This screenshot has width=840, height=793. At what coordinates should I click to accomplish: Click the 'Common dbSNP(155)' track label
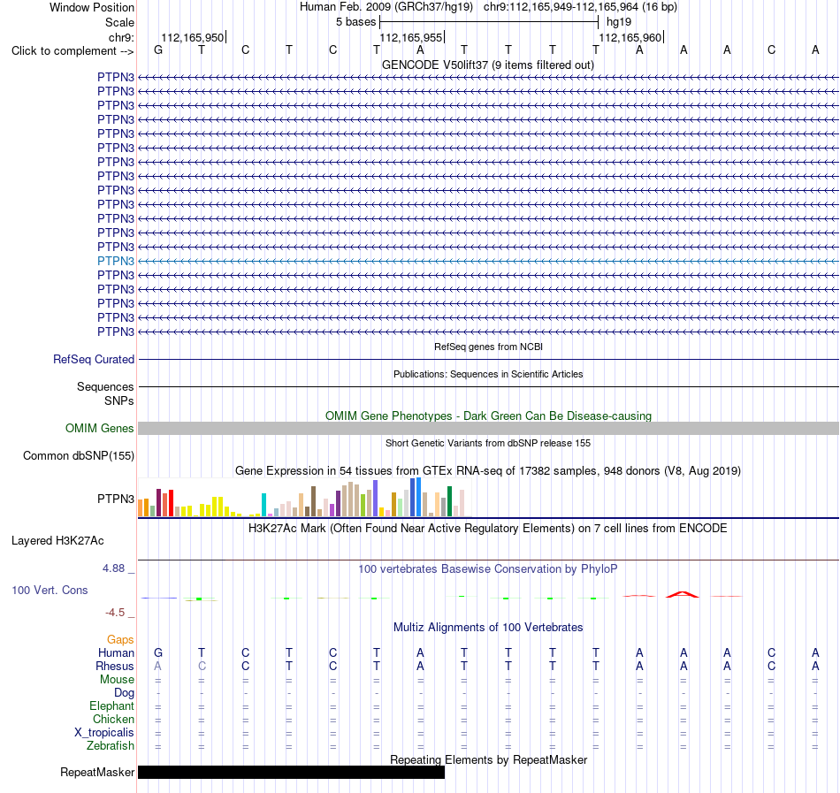coord(78,455)
